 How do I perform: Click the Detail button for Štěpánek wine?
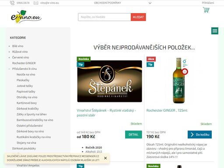[x=133, y=134]
